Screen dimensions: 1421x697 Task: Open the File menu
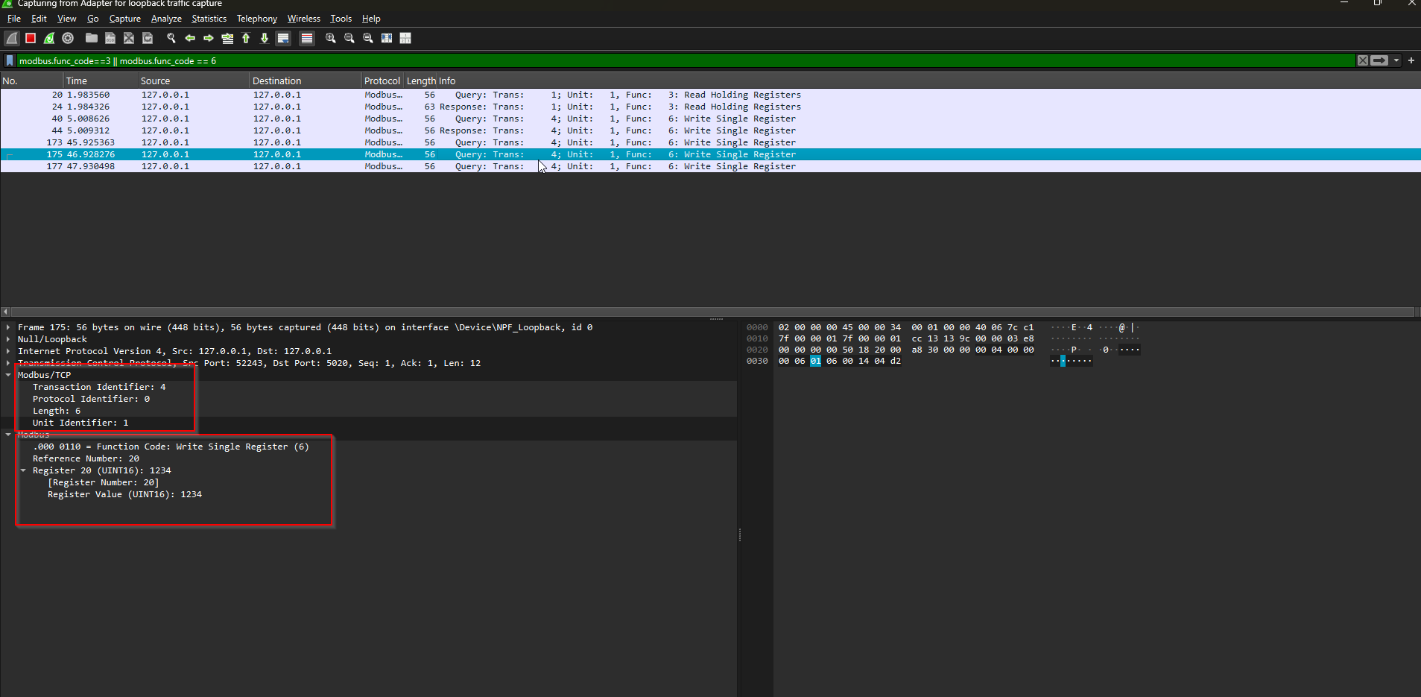[14, 19]
